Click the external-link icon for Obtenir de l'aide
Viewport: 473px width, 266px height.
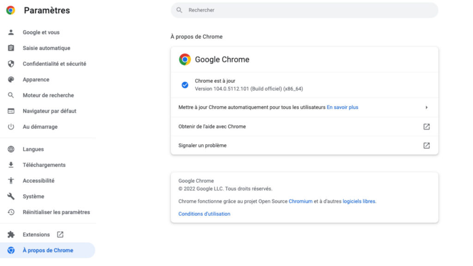pos(426,127)
